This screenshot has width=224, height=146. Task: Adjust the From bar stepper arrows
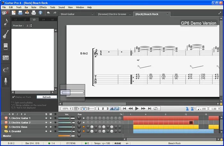point(31,25)
